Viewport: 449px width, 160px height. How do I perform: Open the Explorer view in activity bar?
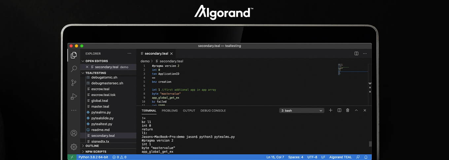point(74,55)
